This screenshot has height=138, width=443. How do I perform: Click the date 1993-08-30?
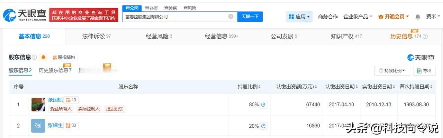coord(416,105)
